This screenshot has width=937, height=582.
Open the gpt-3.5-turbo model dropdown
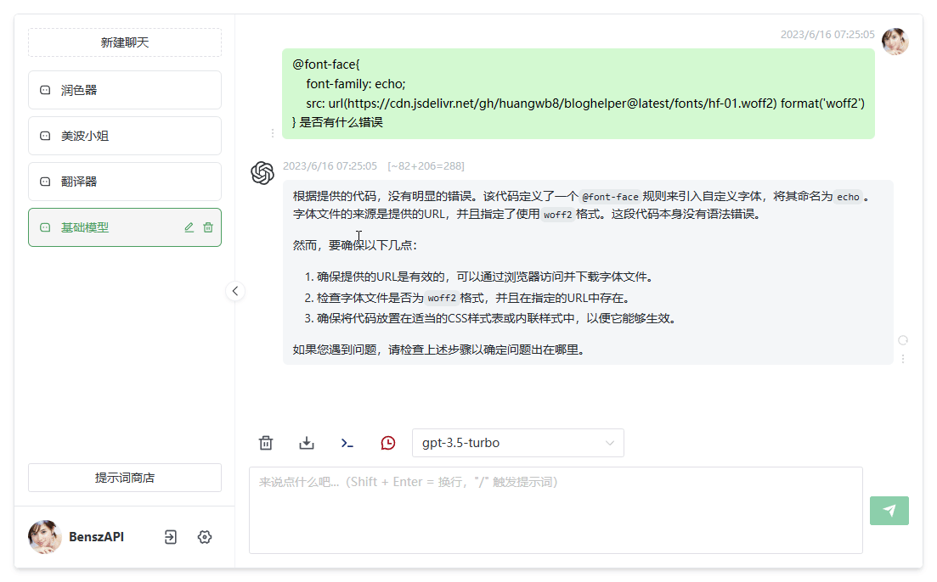pos(517,443)
